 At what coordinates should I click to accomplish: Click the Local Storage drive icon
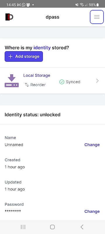click(12, 81)
